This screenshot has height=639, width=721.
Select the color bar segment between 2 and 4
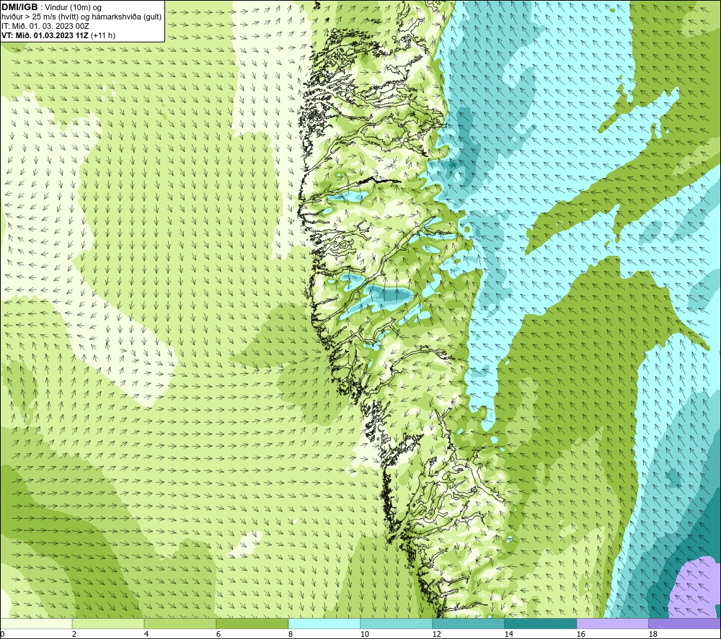(x=108, y=623)
